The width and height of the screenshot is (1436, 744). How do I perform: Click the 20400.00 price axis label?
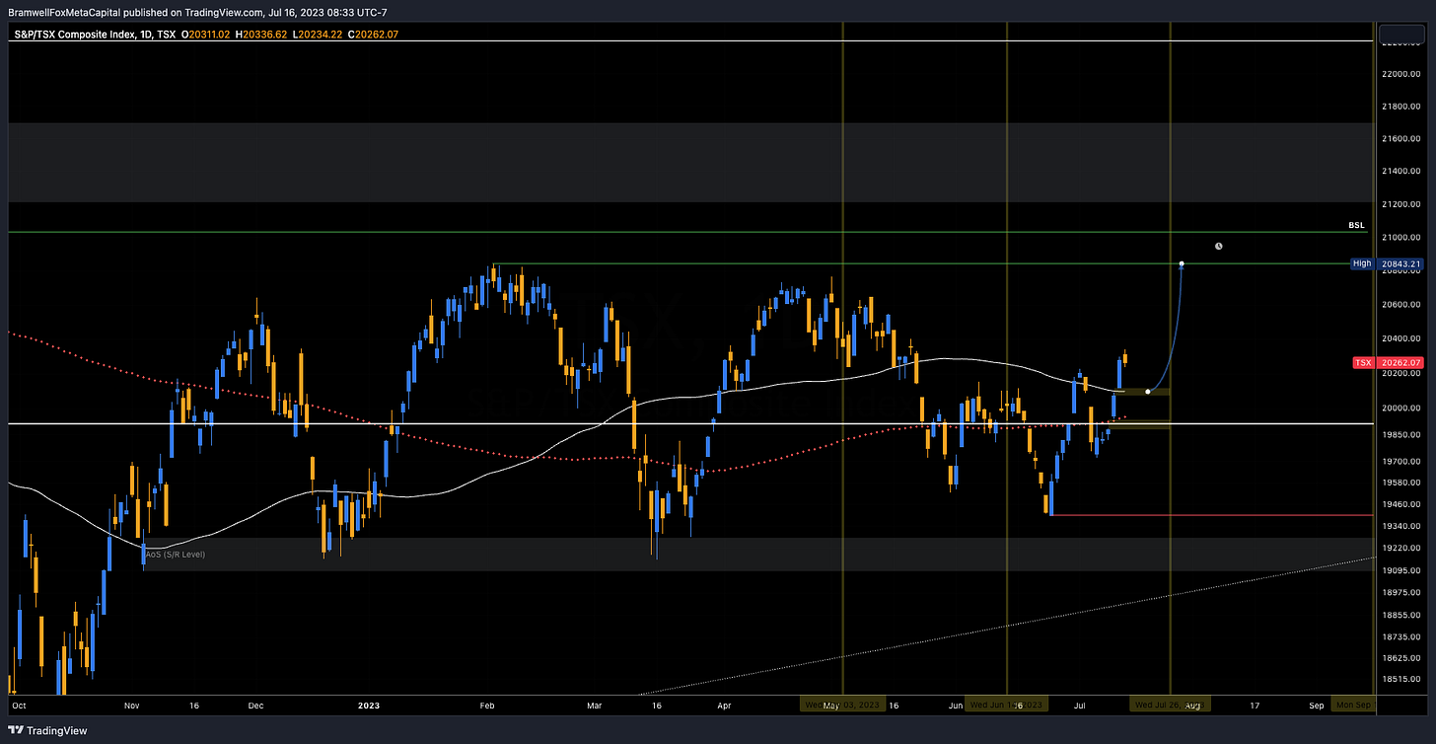pos(1400,338)
